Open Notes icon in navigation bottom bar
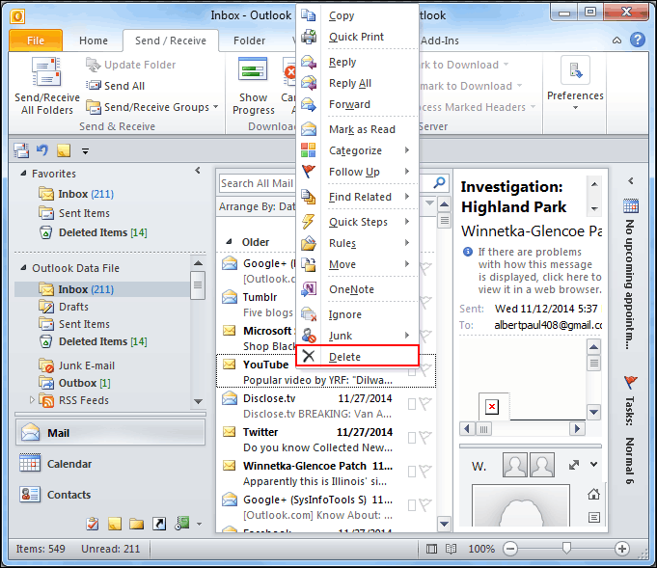The width and height of the screenshot is (657, 568). click(x=115, y=524)
